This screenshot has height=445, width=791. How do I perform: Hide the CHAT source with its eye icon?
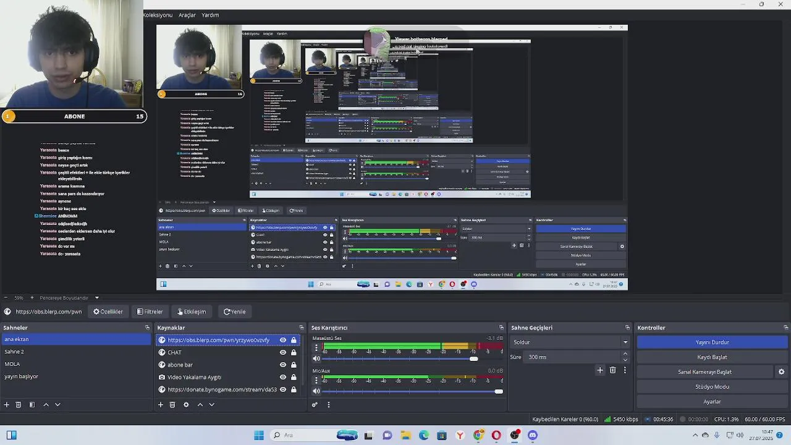click(x=283, y=352)
